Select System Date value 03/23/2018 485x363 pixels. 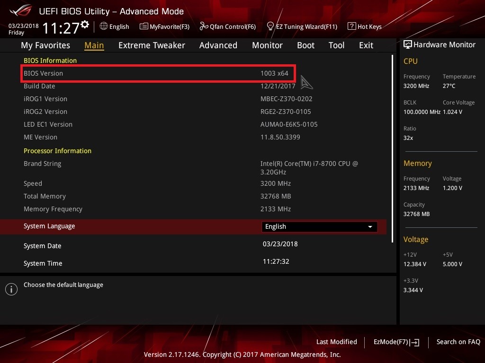tap(280, 244)
